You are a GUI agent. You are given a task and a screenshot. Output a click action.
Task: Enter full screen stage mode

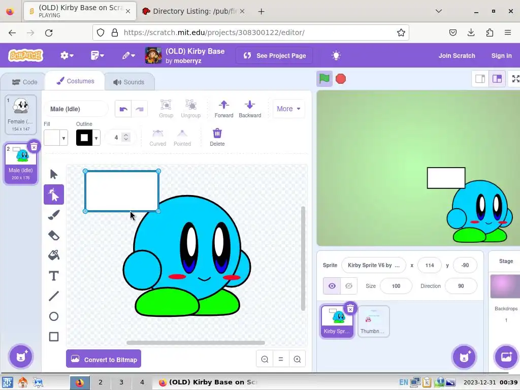coord(515,79)
